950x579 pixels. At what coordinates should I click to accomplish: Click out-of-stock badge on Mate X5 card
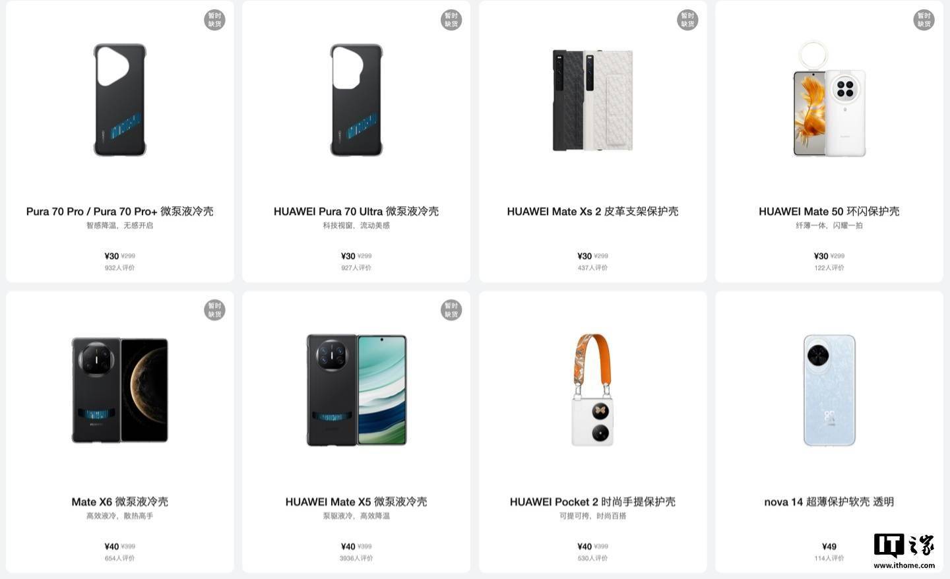click(451, 310)
